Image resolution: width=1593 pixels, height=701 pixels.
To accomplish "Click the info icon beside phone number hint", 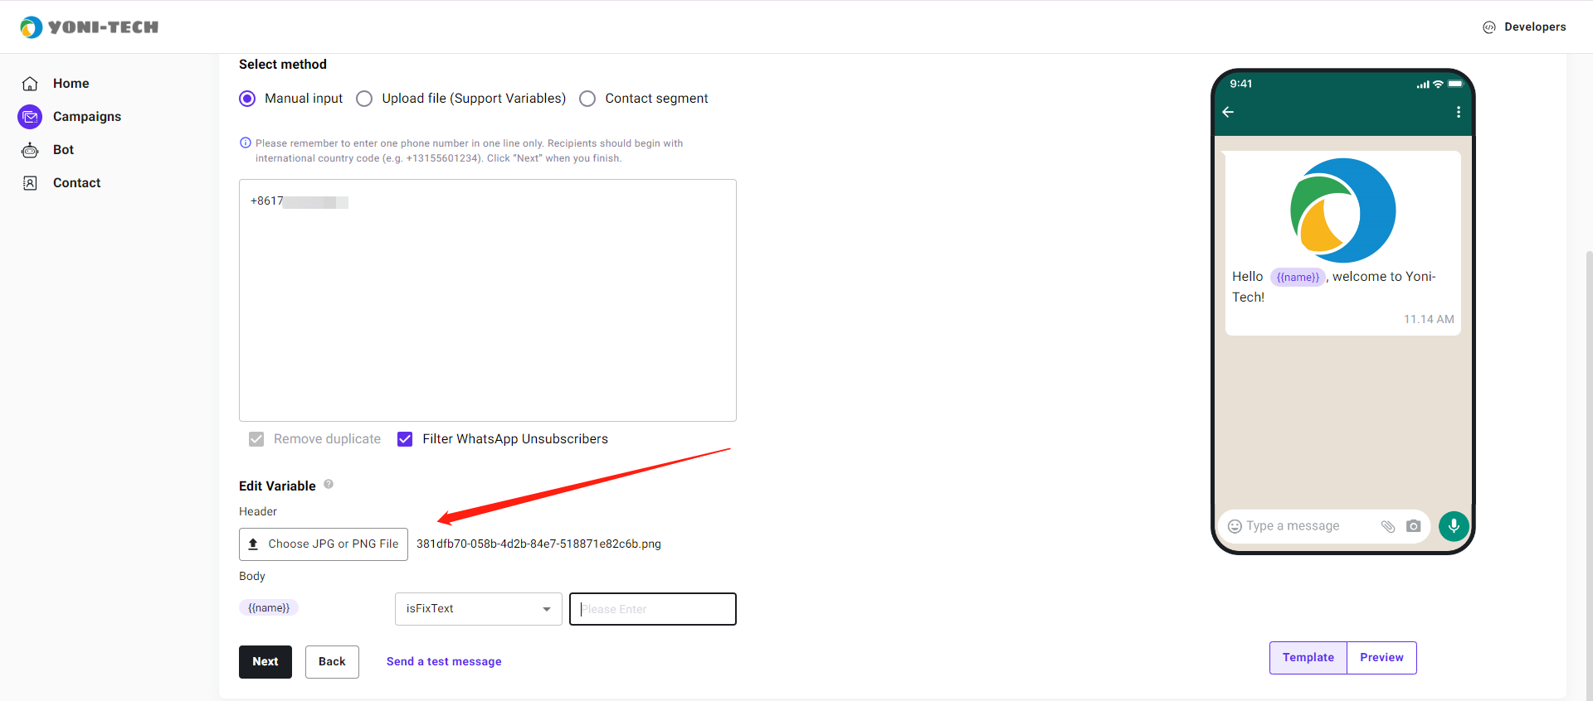I will 245,143.
